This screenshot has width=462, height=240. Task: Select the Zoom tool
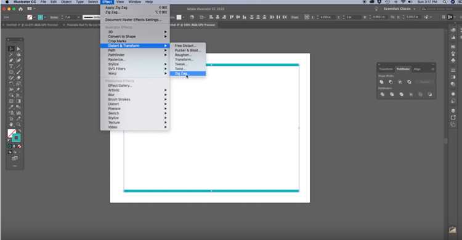coord(18,124)
